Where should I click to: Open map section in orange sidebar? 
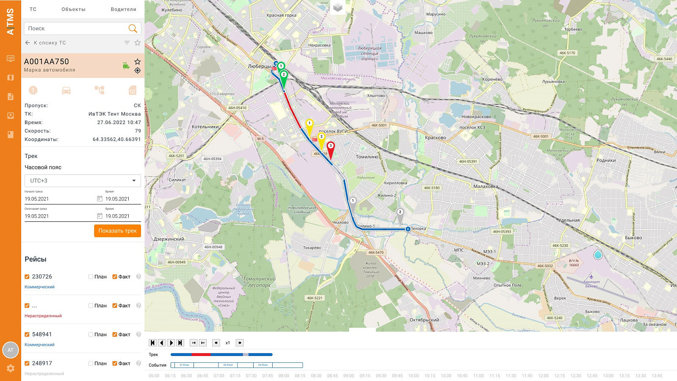(x=11, y=77)
